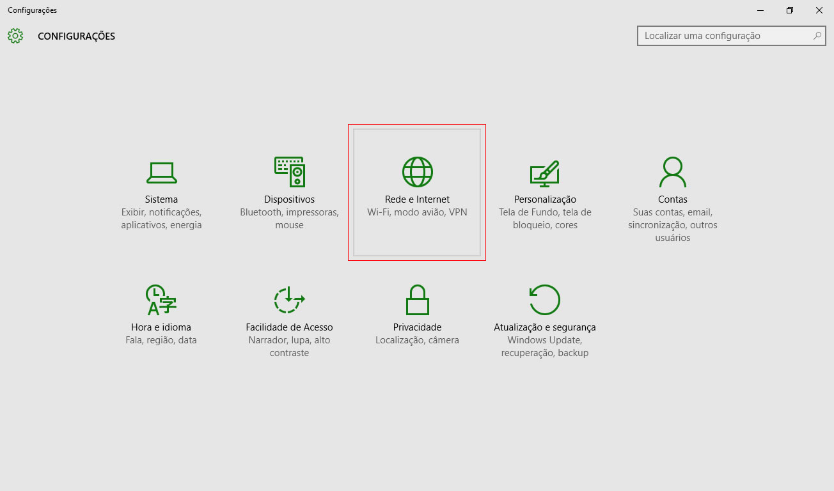Viewport: 834px width, 491px height.
Task: Click the Privacidade label
Action: pos(417,327)
